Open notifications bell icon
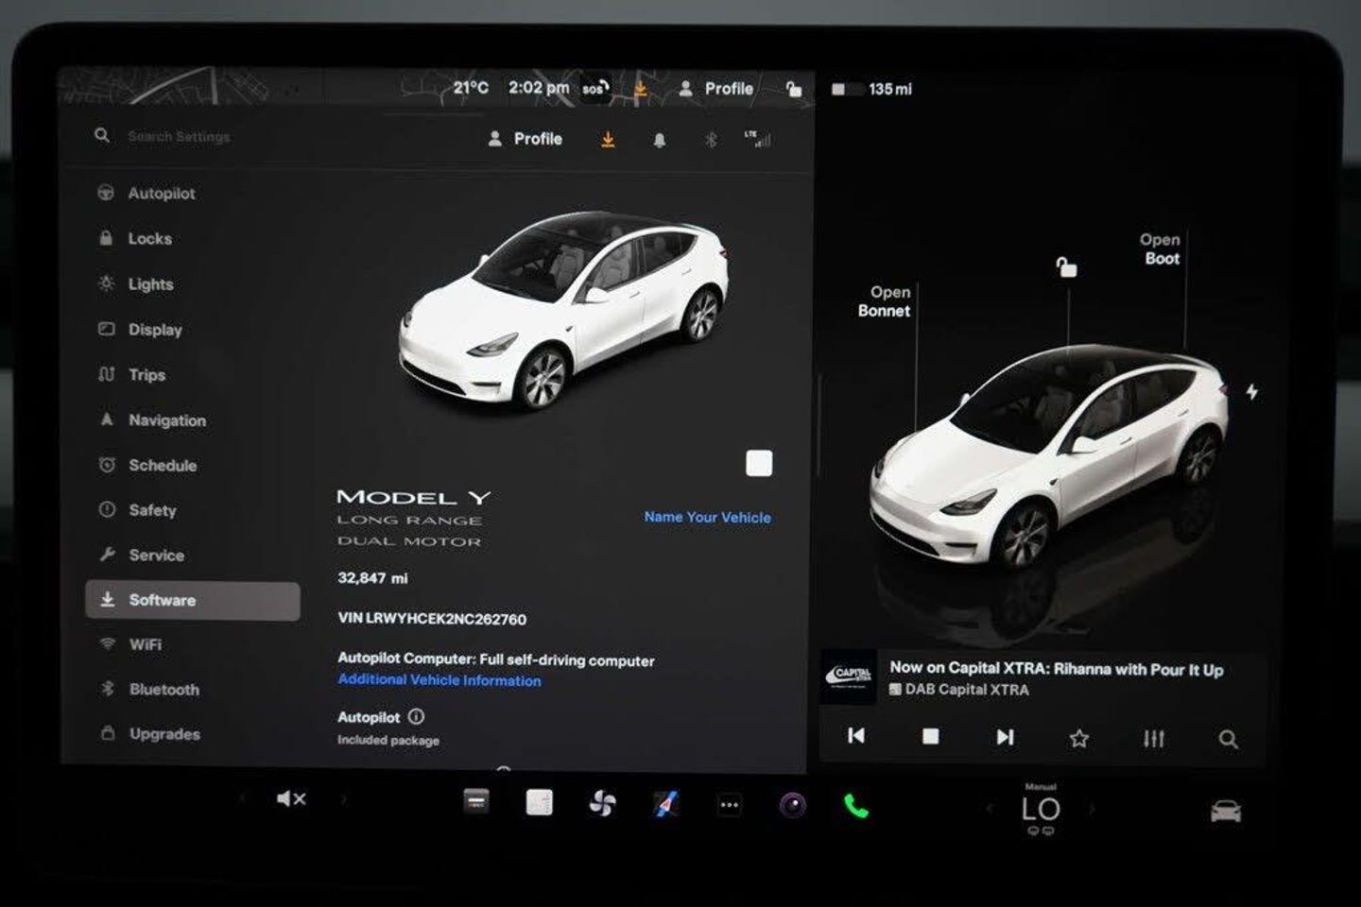 [660, 140]
